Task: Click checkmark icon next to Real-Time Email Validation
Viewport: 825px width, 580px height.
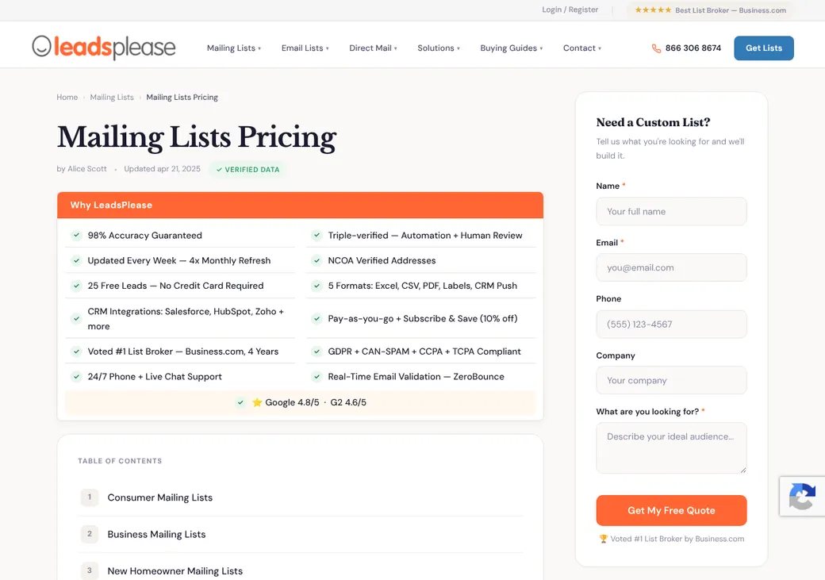Action: (x=317, y=376)
